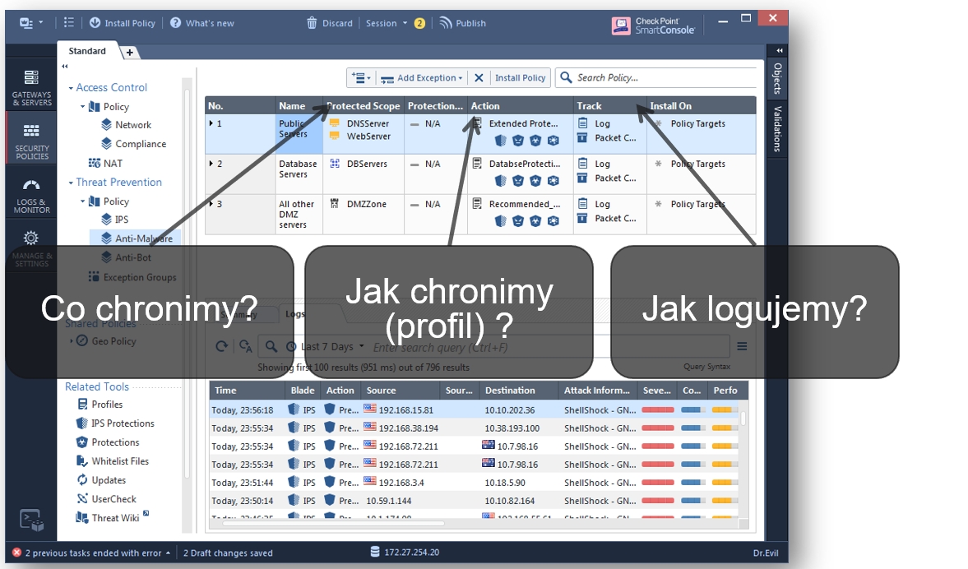Open the command line icon at bottom left
Viewport: 968px width, 569px height.
click(31, 519)
